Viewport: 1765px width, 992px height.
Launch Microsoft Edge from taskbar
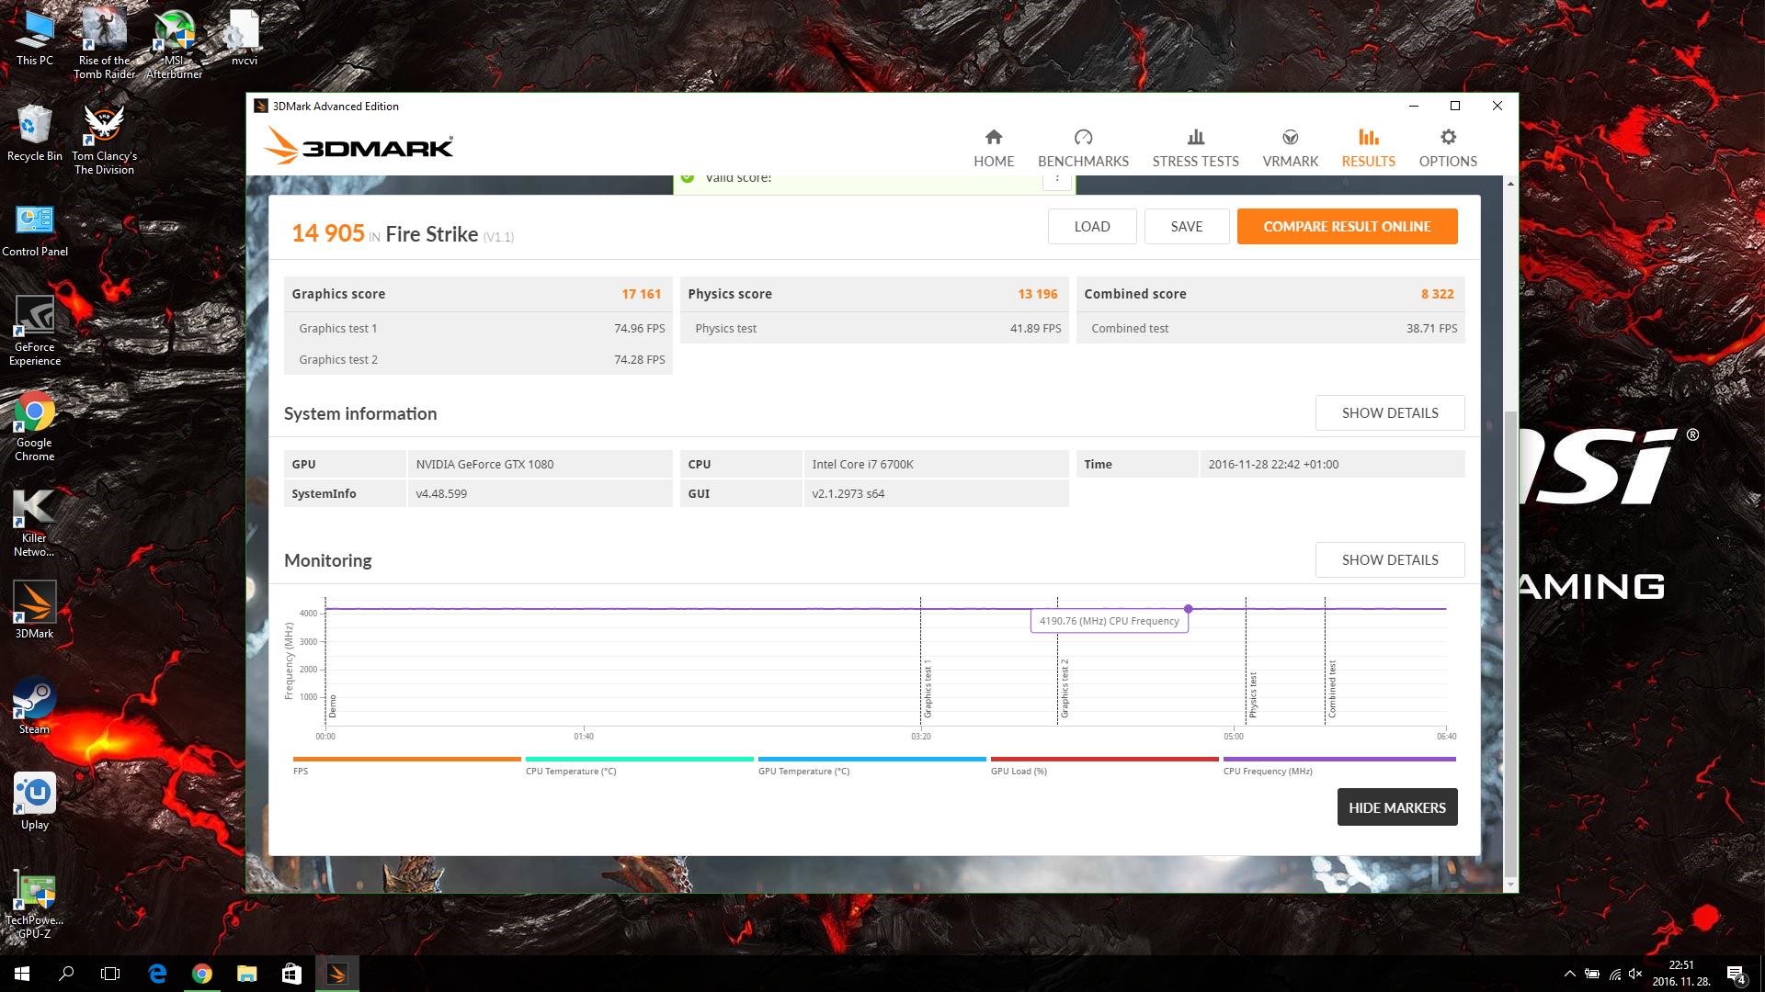(157, 974)
